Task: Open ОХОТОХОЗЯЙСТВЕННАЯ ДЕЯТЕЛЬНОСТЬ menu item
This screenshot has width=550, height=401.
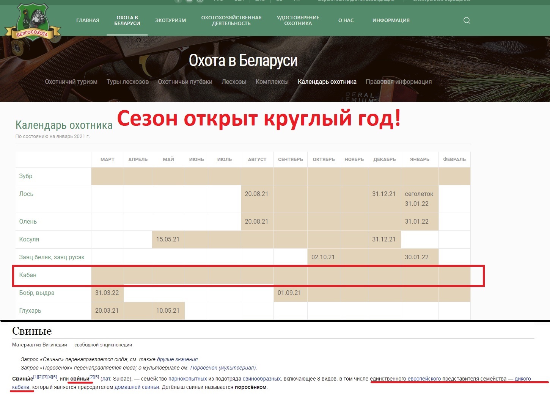Action: click(x=231, y=20)
